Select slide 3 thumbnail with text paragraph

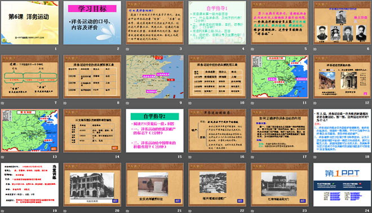pyautogui.click(x=154, y=23)
